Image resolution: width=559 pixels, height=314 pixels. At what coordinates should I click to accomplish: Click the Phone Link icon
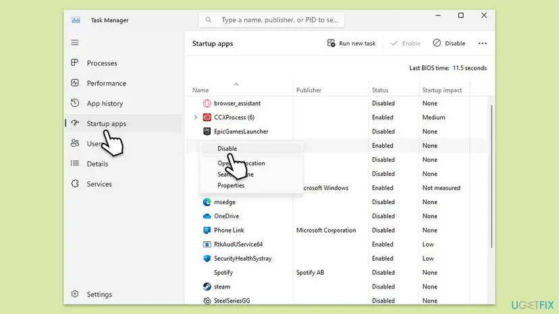point(207,230)
